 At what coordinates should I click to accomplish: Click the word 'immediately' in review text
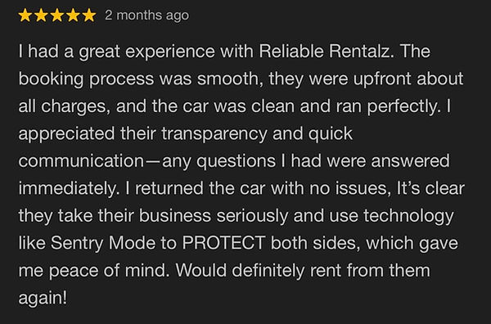click(x=67, y=189)
